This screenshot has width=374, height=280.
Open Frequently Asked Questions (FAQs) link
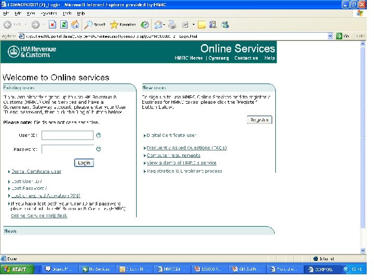coord(186,148)
